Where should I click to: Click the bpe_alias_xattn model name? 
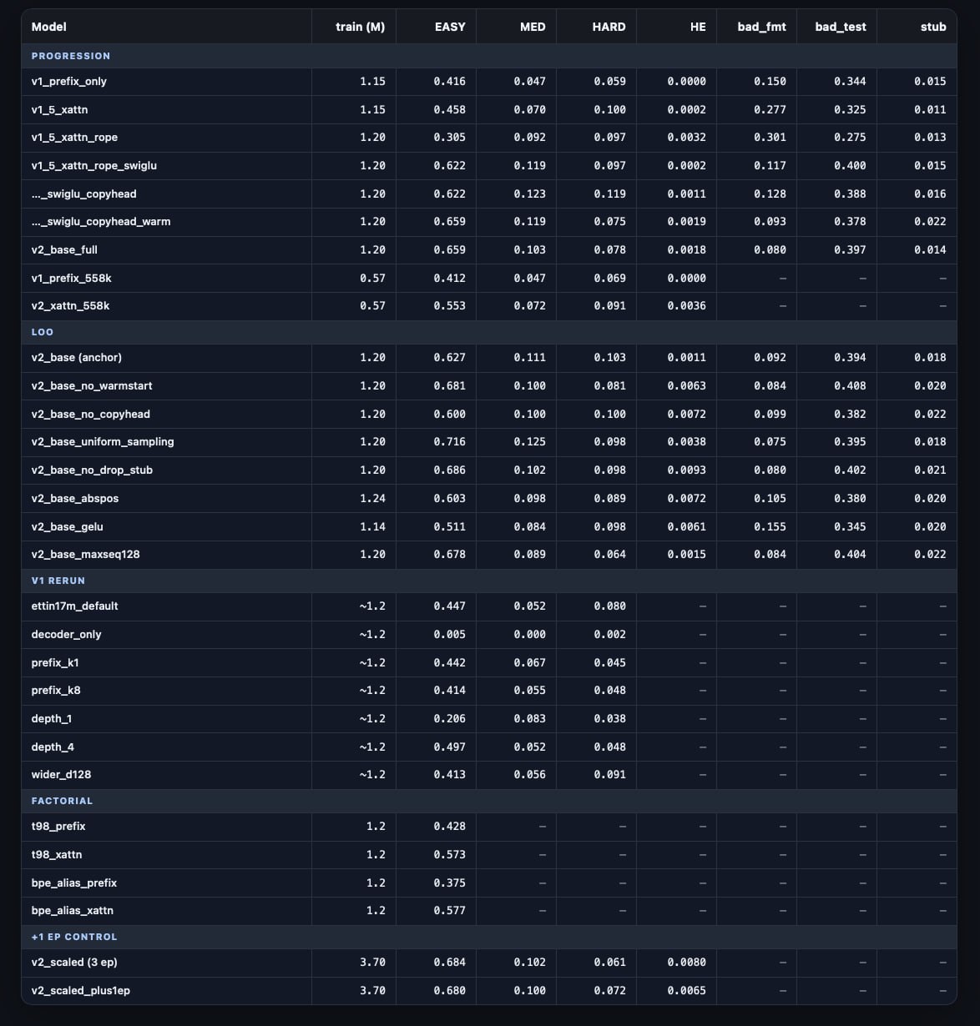[73, 911]
